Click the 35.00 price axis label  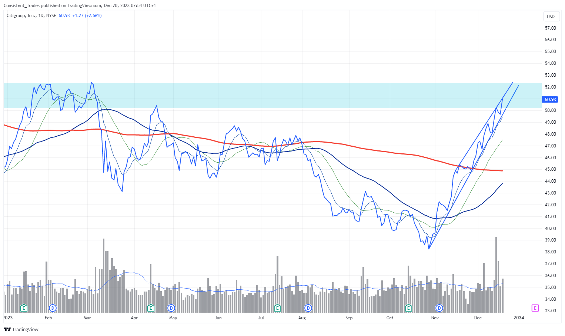pyautogui.click(x=550, y=287)
